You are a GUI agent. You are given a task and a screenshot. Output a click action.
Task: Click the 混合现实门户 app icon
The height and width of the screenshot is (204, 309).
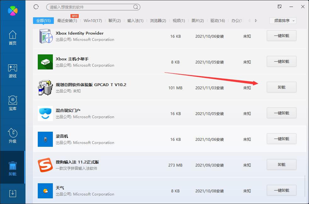click(45, 113)
